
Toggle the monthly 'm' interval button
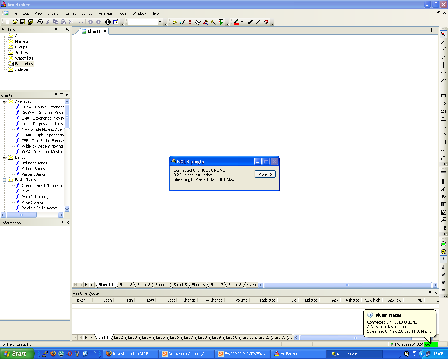[x=443, y=290]
